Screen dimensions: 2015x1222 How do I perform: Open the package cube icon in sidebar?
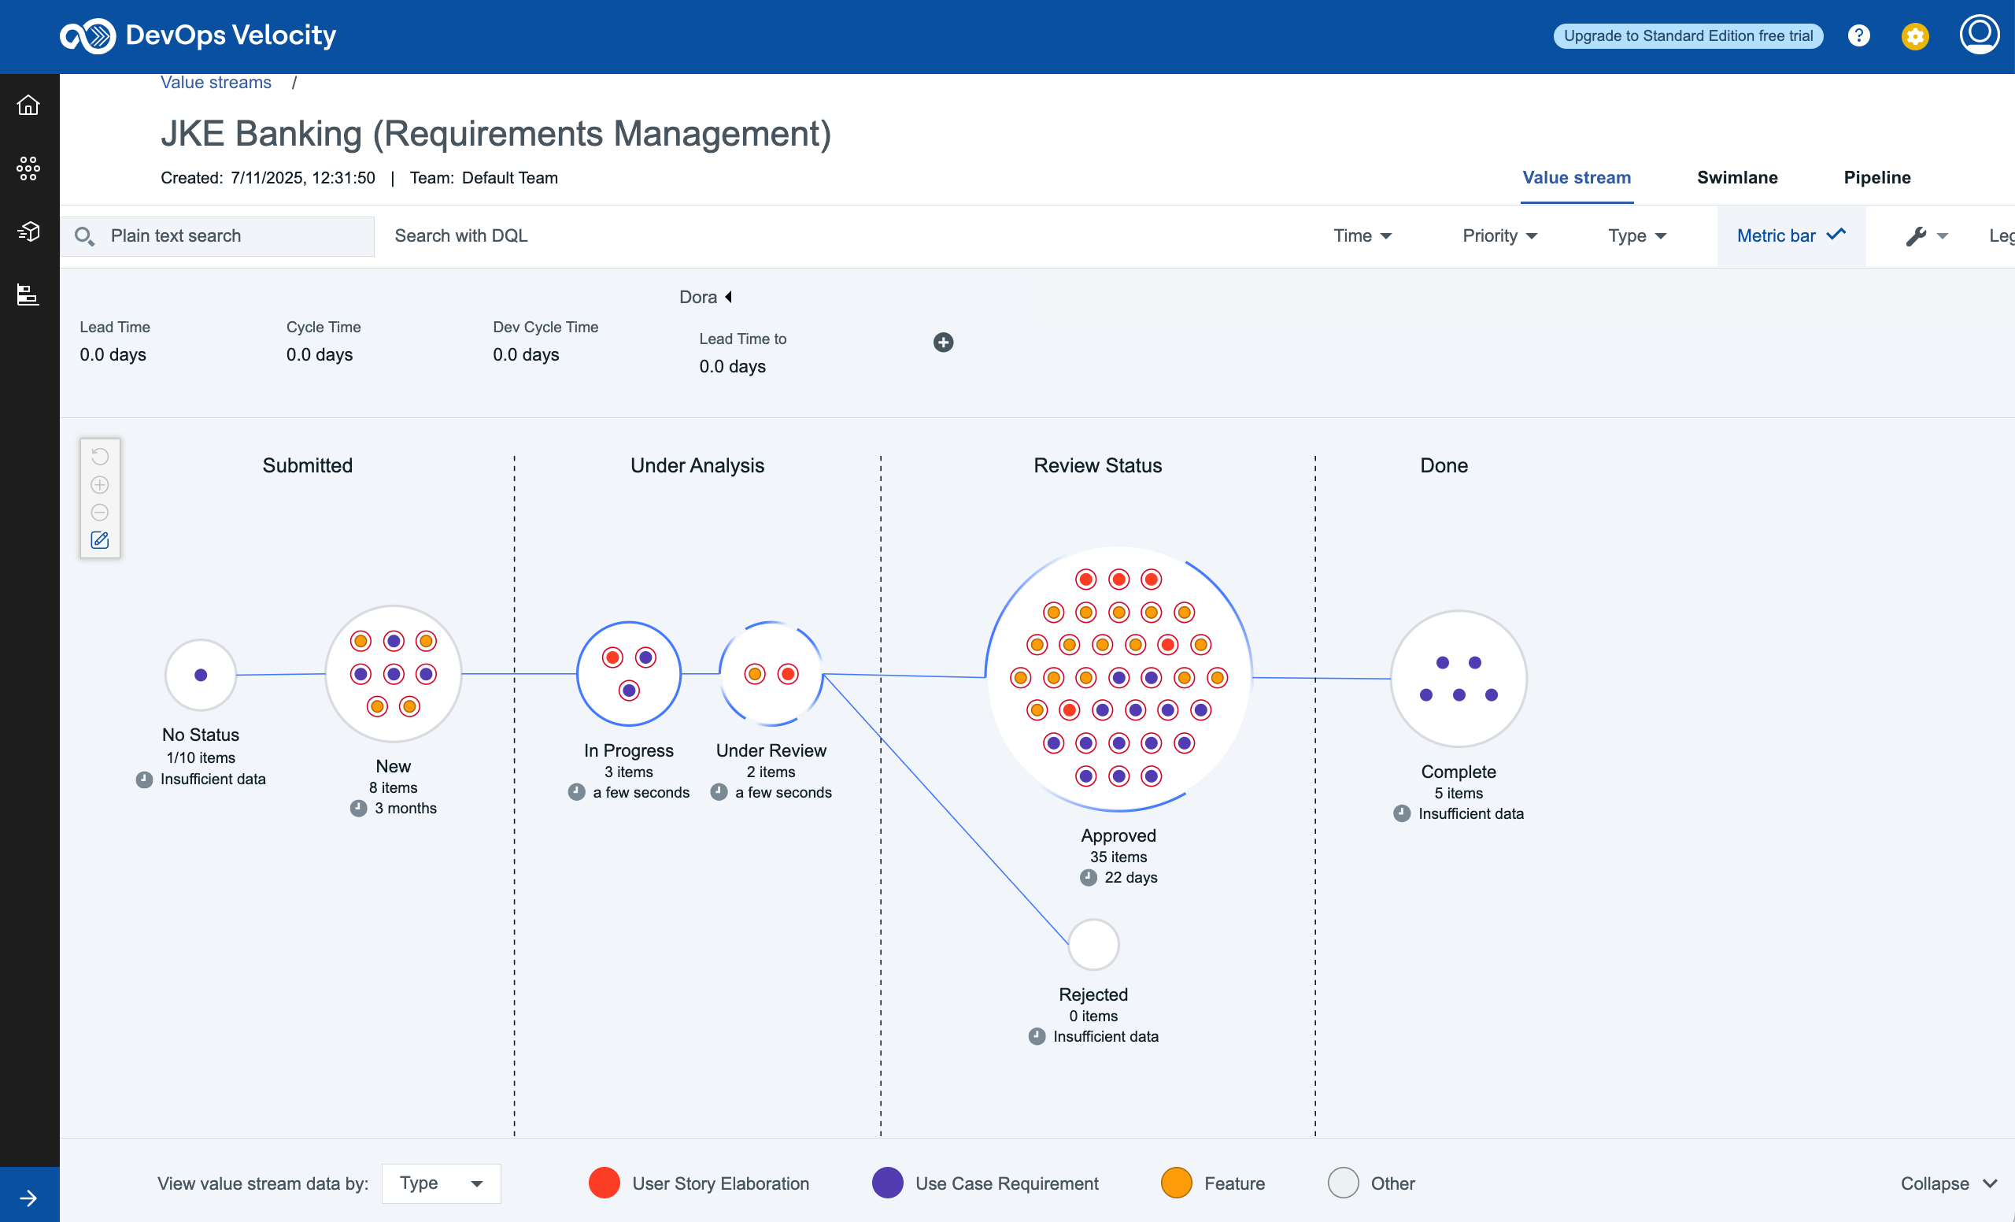tap(28, 231)
